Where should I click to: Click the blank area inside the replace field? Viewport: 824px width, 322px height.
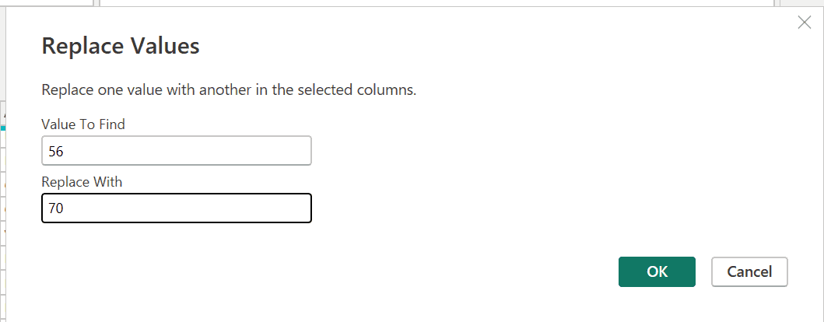pyautogui.click(x=202, y=208)
